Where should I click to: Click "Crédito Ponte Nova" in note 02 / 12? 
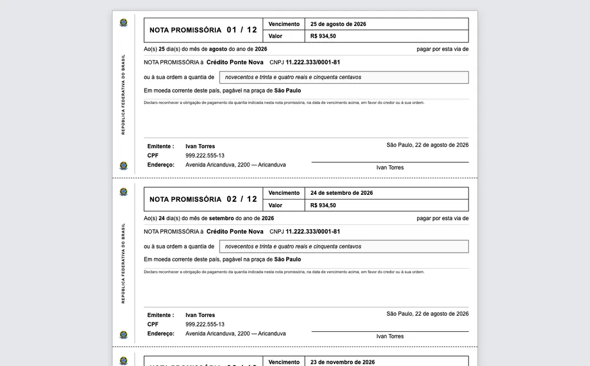235,231
